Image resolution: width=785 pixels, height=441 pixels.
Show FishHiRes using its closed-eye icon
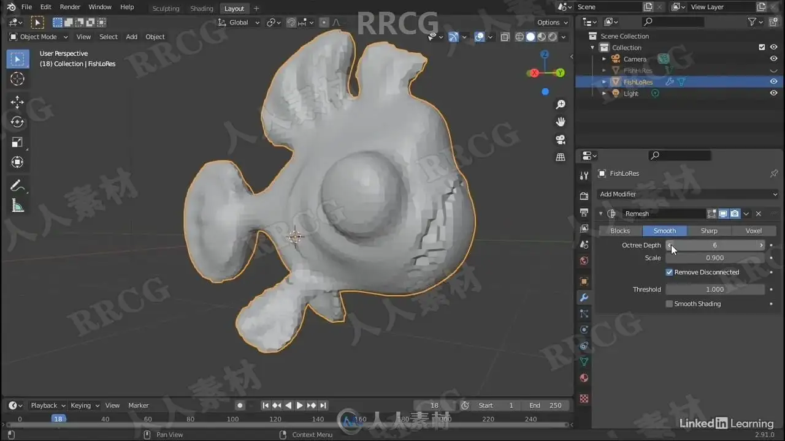click(774, 70)
